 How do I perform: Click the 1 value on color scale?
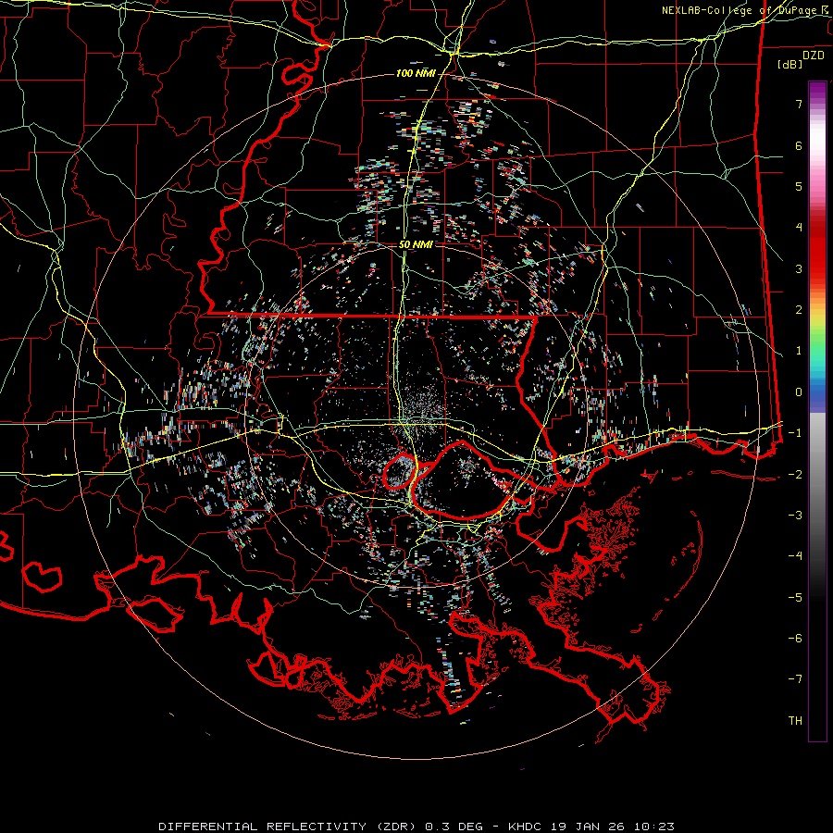tap(799, 351)
